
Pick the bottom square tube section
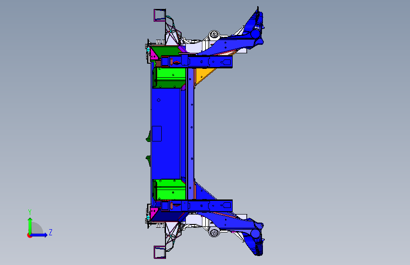pos(160,252)
